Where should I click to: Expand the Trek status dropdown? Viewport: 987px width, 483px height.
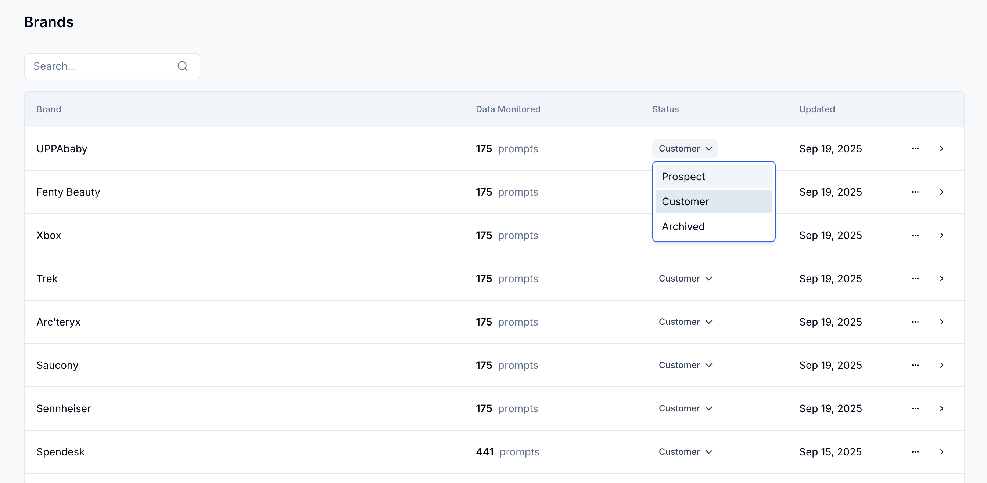point(685,278)
